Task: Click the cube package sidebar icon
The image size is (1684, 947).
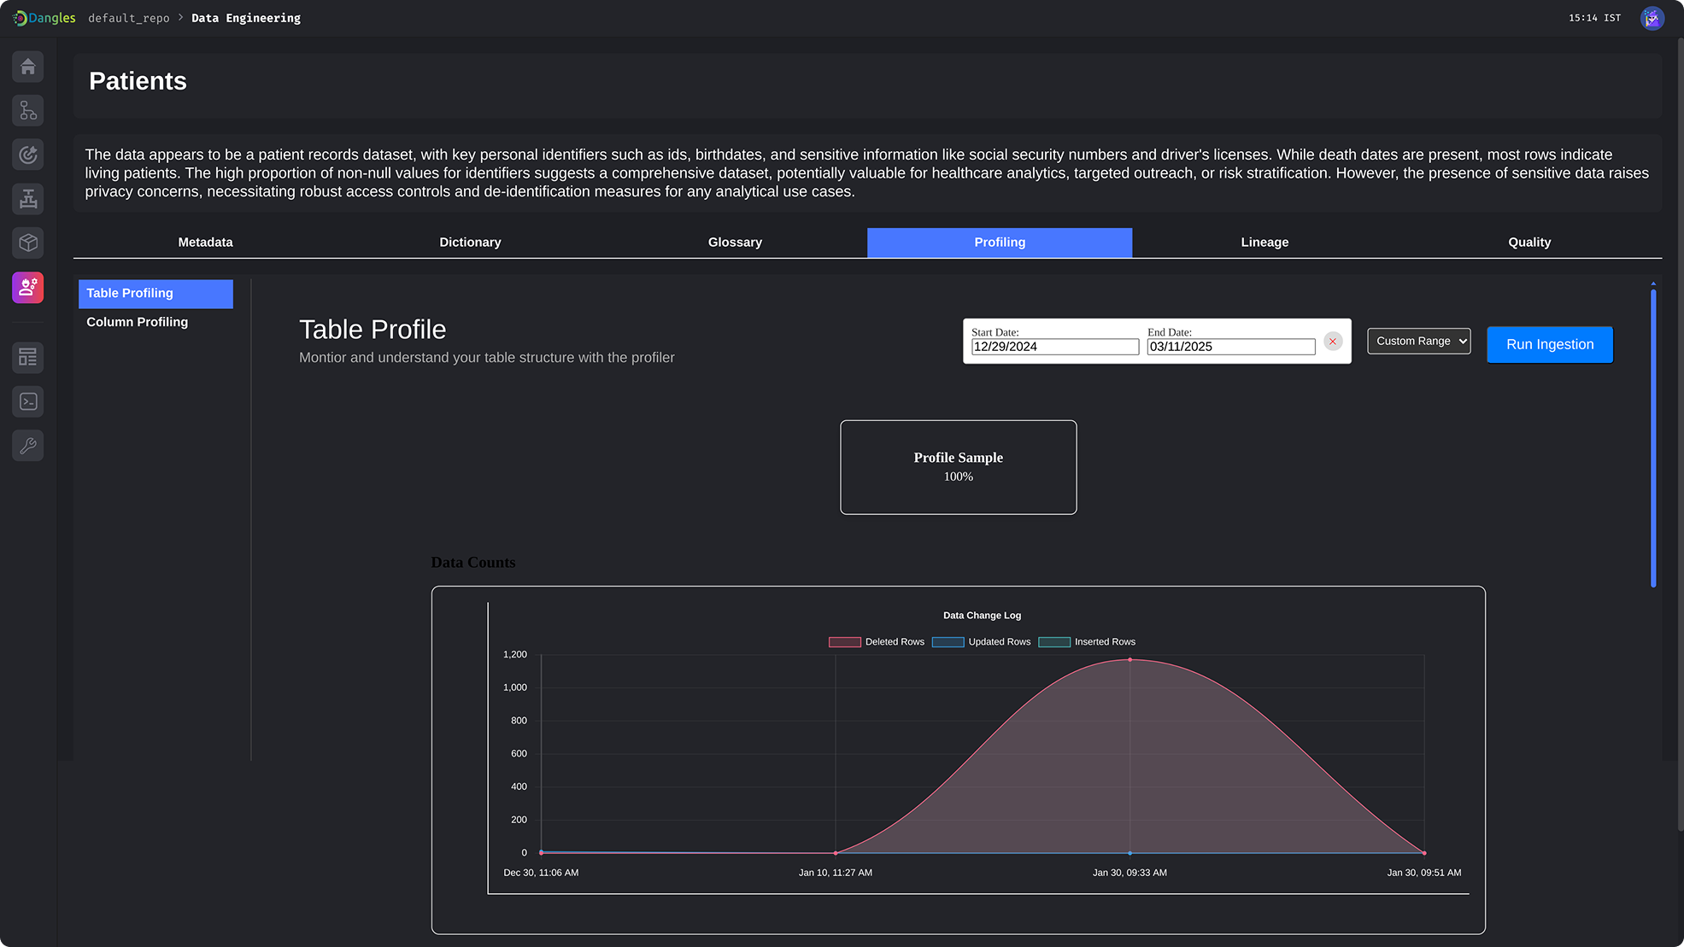Action: point(28,243)
